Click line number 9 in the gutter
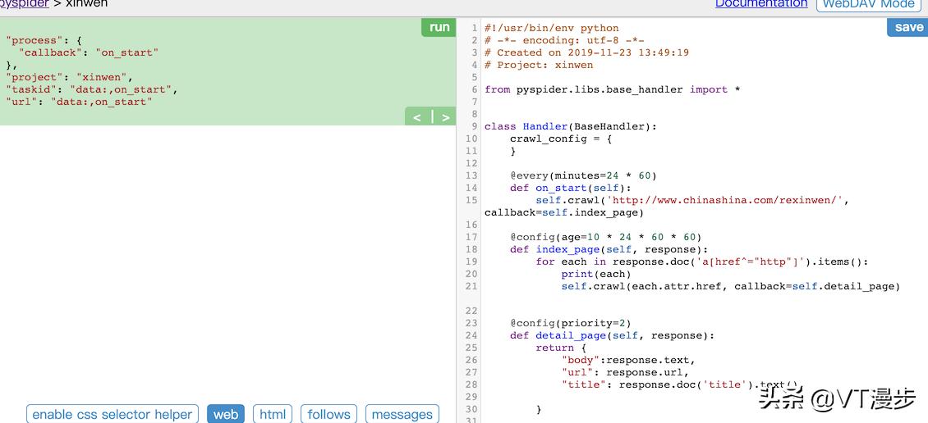This screenshot has height=423, width=928. (x=474, y=126)
